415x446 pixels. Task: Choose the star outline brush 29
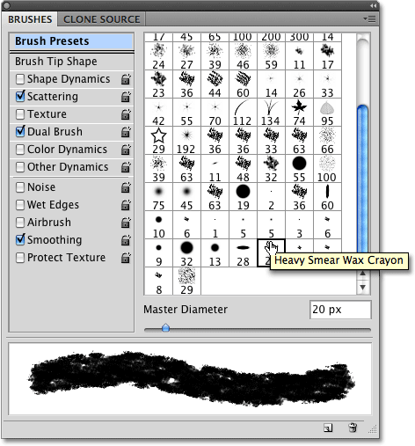tap(158, 141)
